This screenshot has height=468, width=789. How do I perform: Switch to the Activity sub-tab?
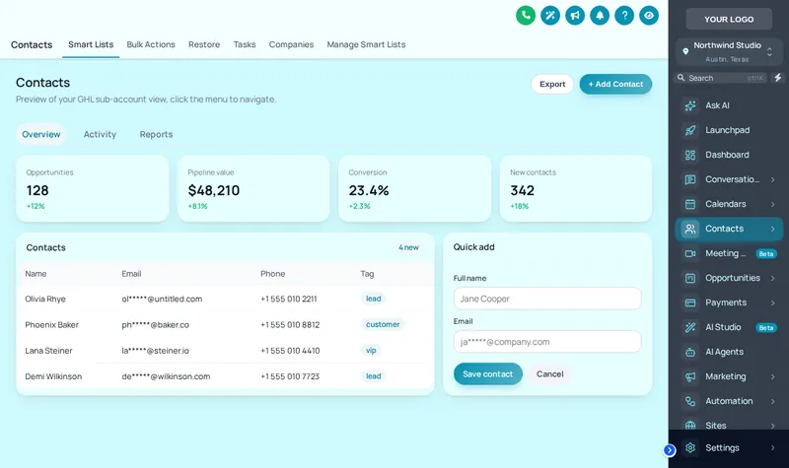[100, 134]
